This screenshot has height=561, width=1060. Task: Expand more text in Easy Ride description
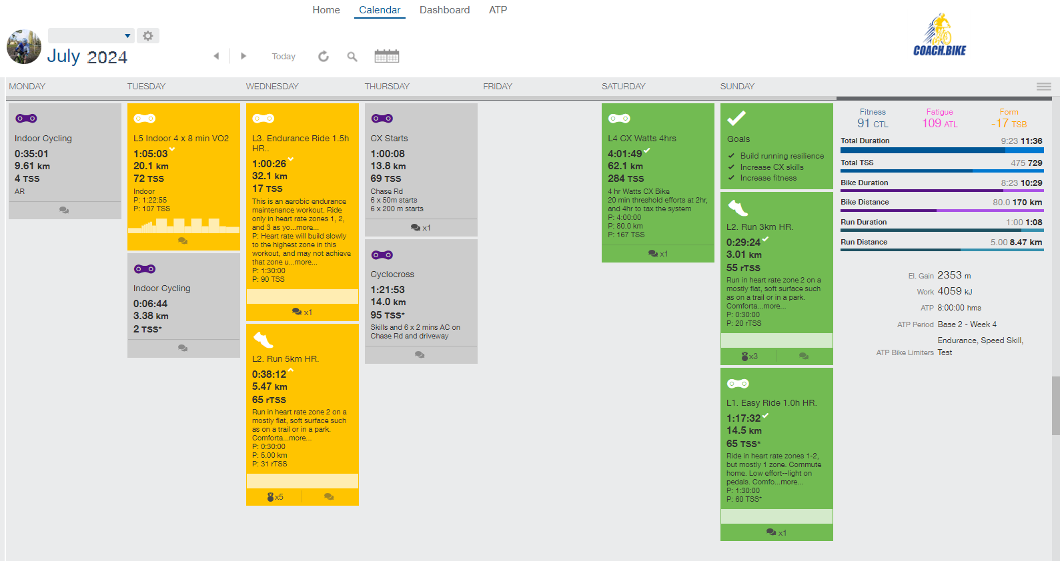[x=792, y=482]
